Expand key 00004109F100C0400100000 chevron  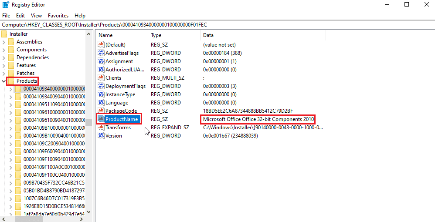[10, 175]
